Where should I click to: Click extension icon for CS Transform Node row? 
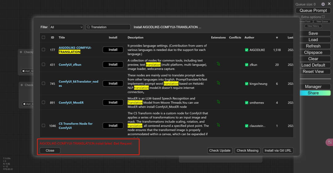pyautogui.click(x=218, y=125)
